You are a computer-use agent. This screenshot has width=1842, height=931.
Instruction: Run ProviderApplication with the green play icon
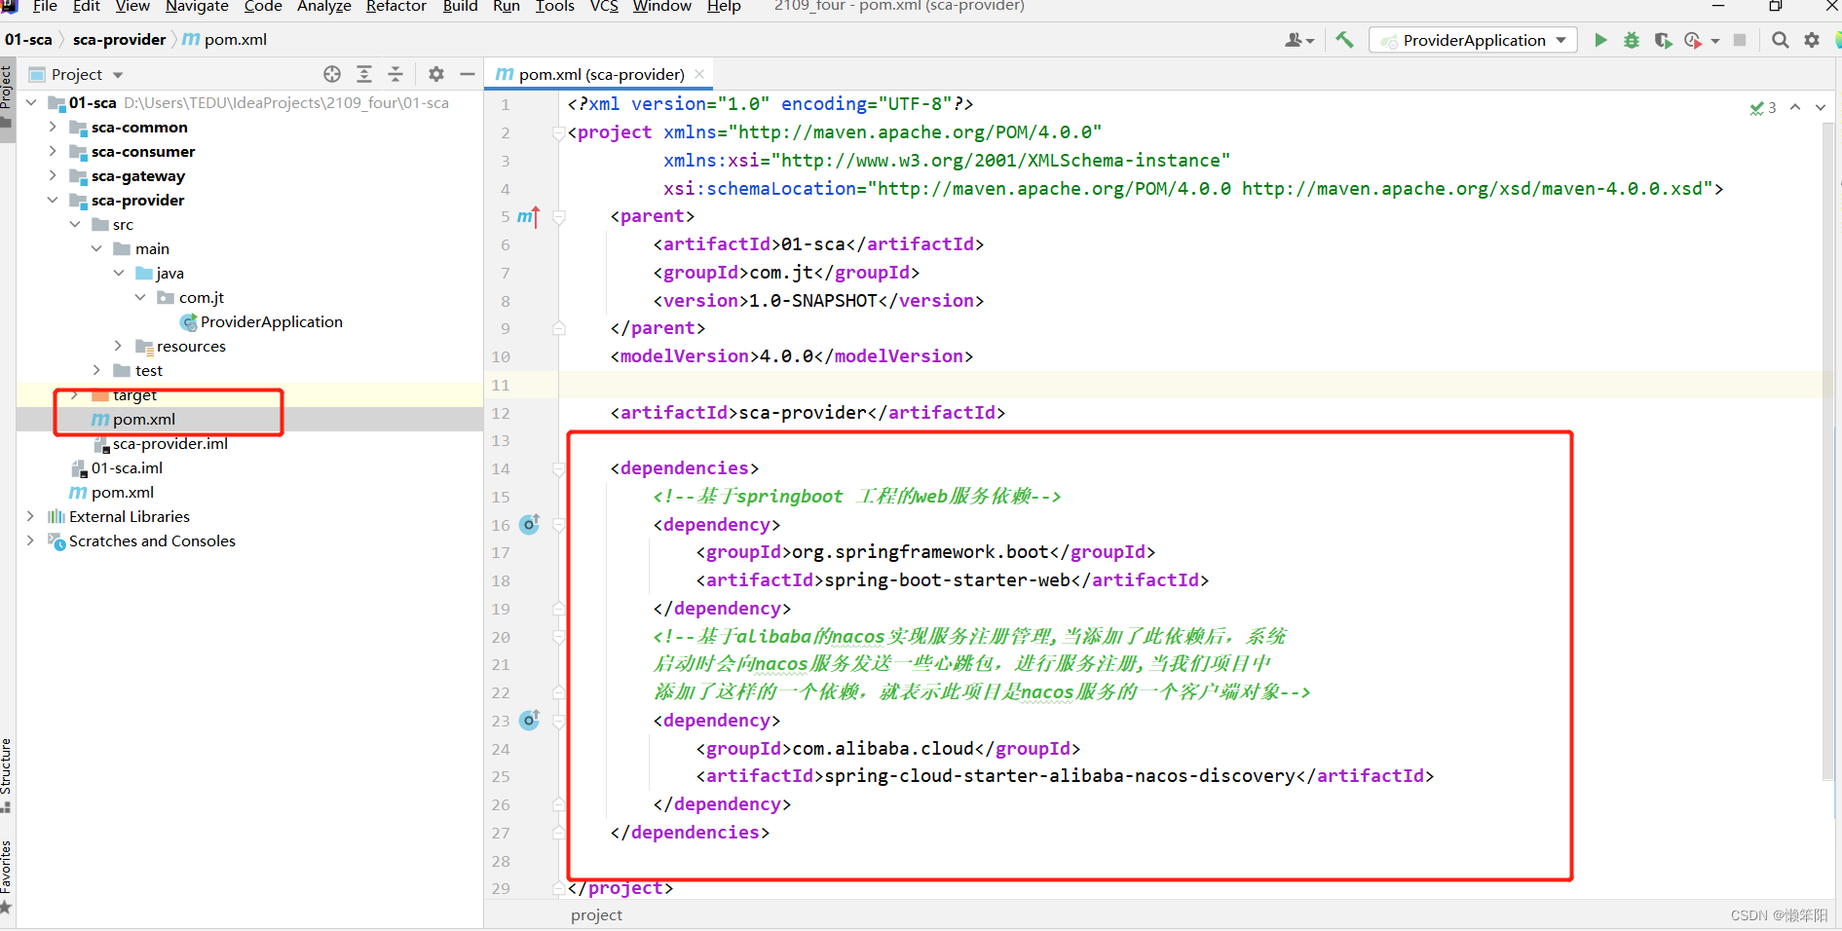[1600, 40]
